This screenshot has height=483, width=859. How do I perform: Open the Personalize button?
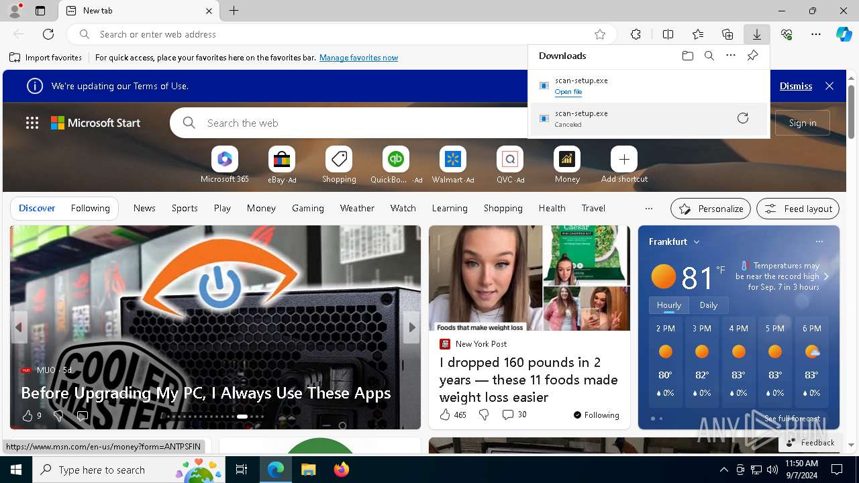pyautogui.click(x=711, y=209)
